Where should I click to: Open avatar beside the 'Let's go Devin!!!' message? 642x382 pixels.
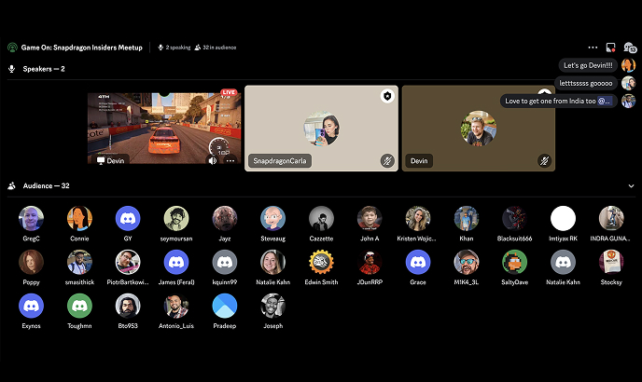pyautogui.click(x=628, y=65)
